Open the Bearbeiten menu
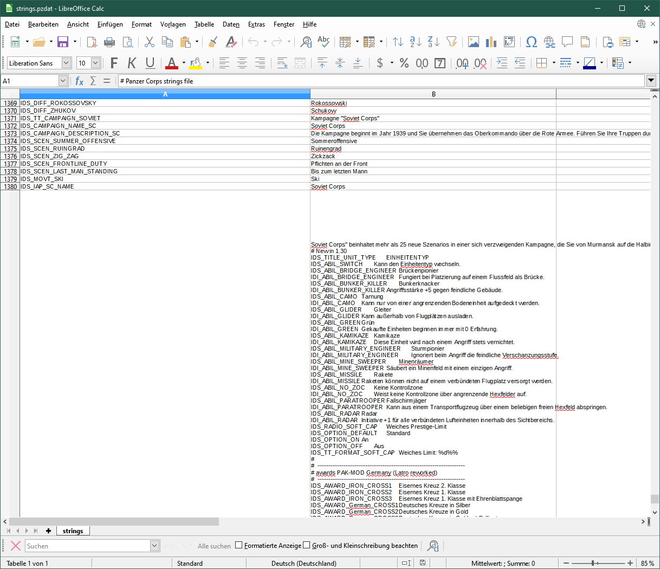This screenshot has height=569, width=660. (x=43, y=24)
